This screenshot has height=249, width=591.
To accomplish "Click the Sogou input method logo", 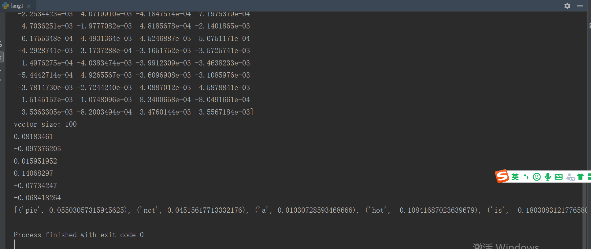I will click(x=502, y=176).
